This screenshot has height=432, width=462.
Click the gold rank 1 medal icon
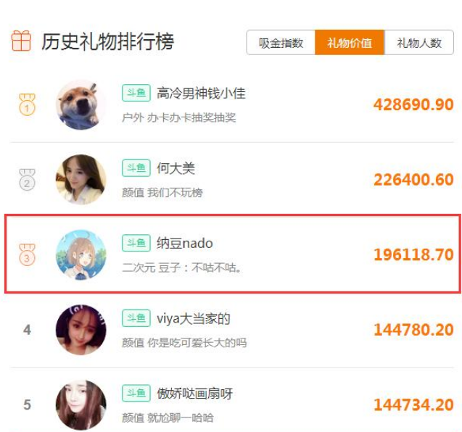[27, 104]
